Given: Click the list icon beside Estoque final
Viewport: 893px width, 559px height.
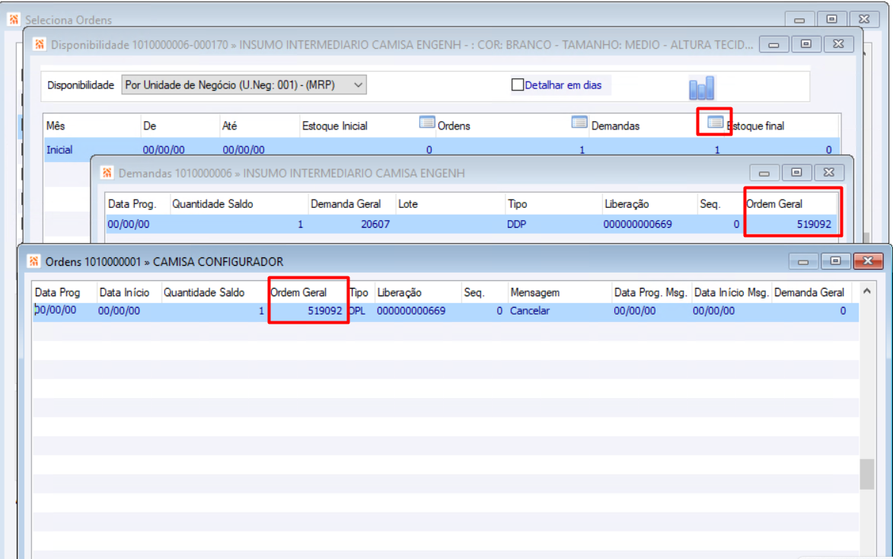Looking at the screenshot, I should (716, 123).
